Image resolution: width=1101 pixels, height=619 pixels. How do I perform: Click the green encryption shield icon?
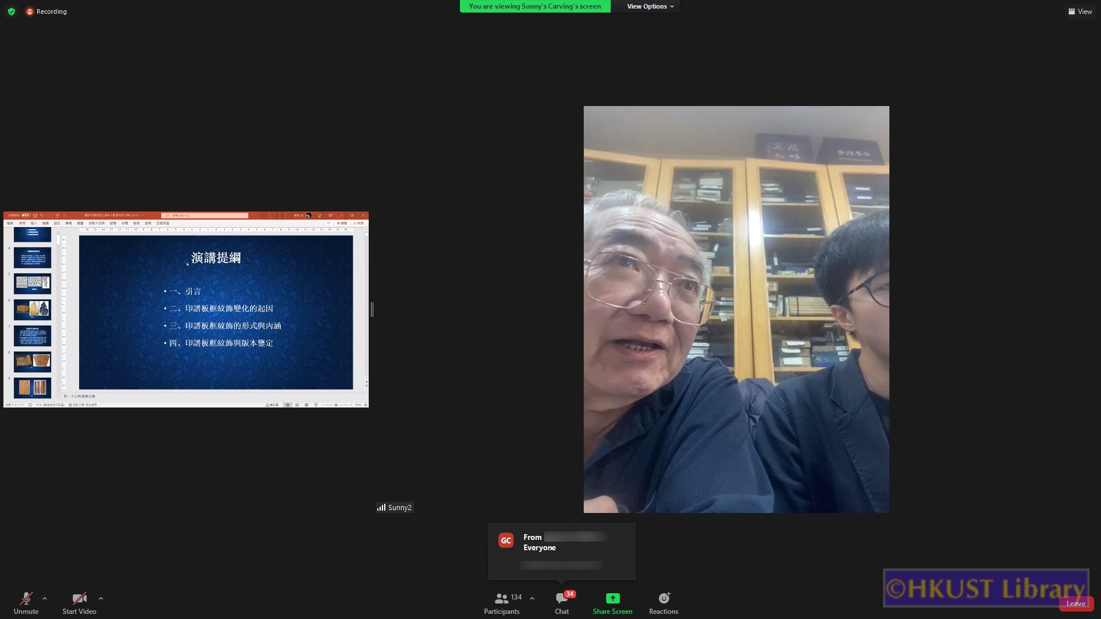tap(11, 11)
